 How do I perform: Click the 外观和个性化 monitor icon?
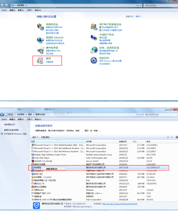(94, 38)
